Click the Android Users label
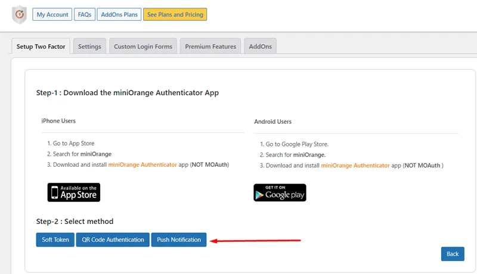Image resolution: width=477 pixels, height=274 pixels. [x=273, y=122]
